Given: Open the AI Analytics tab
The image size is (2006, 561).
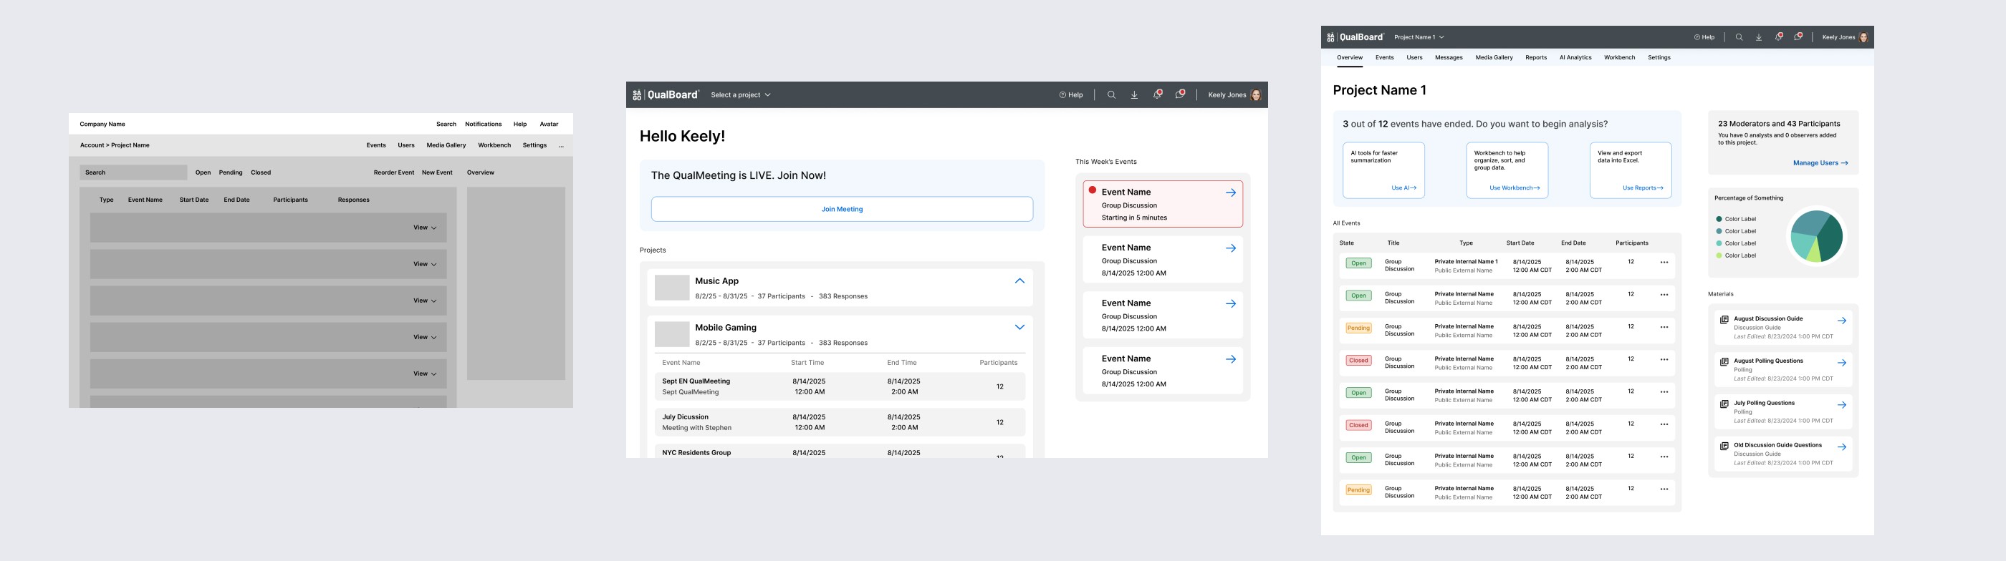Looking at the screenshot, I should 1575,57.
